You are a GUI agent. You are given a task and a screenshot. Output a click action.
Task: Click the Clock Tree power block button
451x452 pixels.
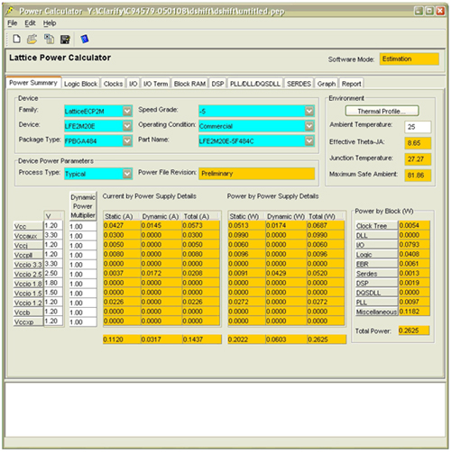pyautogui.click(x=376, y=226)
